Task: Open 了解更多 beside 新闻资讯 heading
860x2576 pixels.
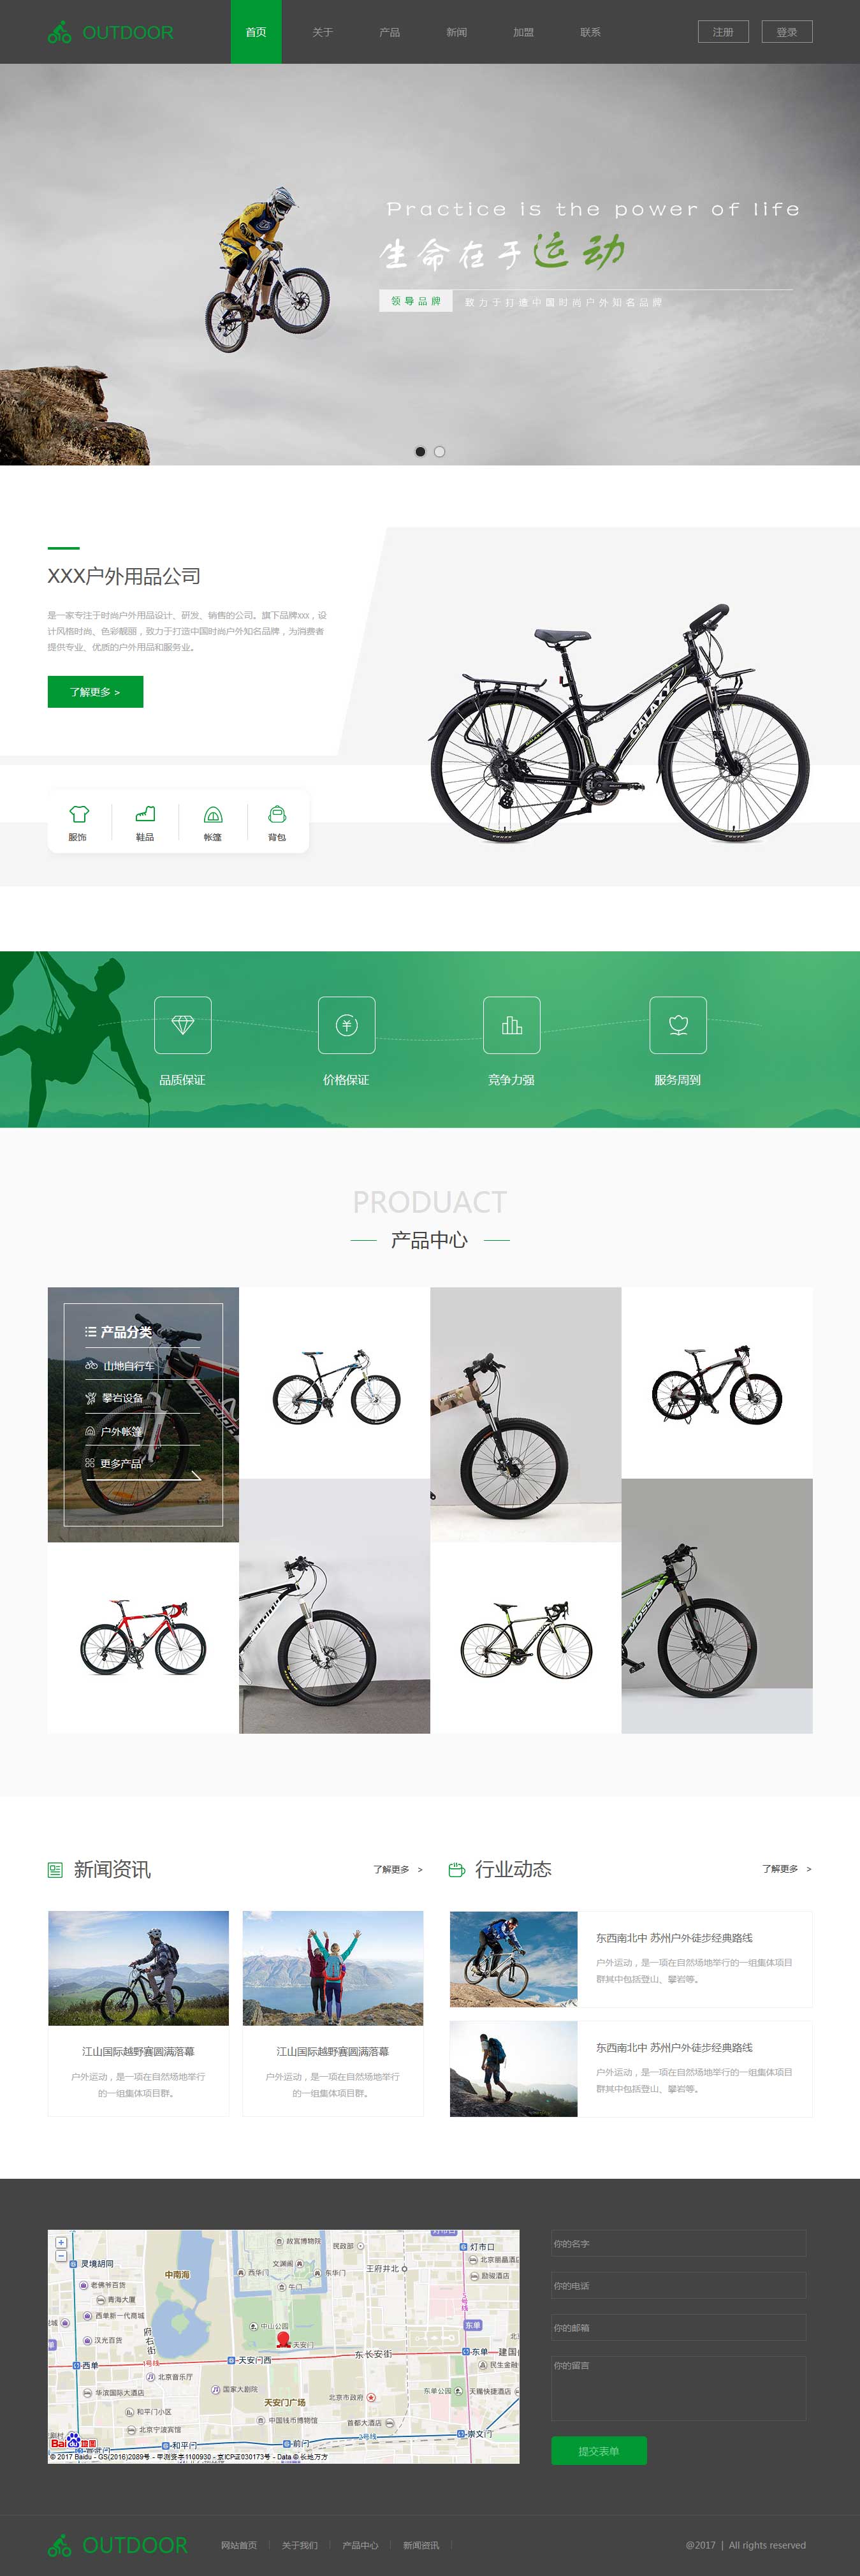Action: tap(398, 1869)
